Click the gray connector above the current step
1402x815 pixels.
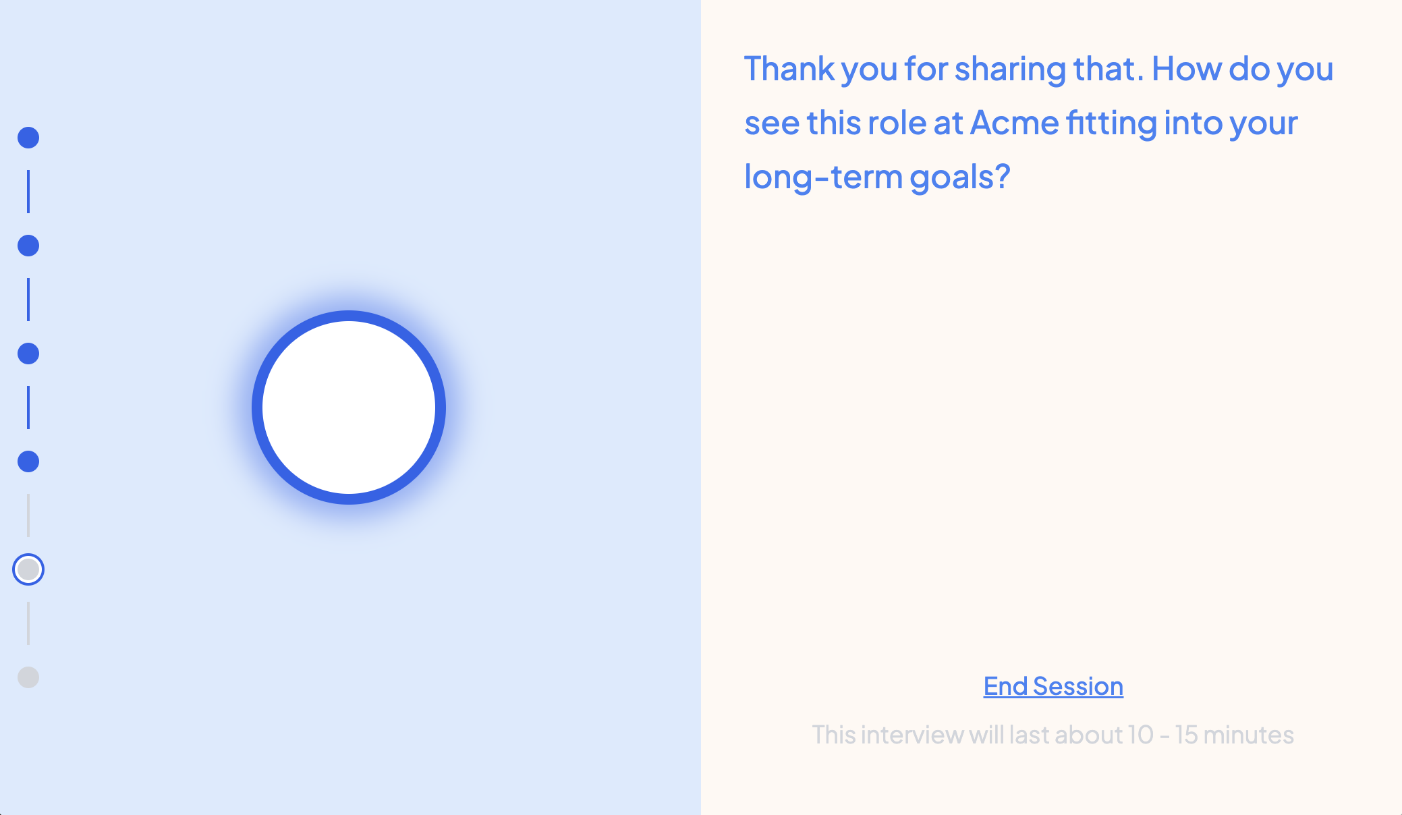(28, 515)
